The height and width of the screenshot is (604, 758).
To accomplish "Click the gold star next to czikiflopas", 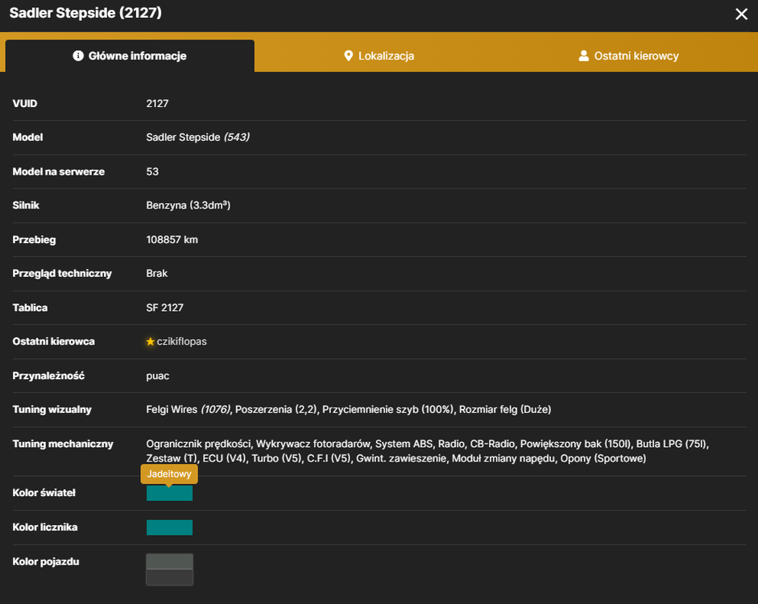I will click(x=151, y=341).
